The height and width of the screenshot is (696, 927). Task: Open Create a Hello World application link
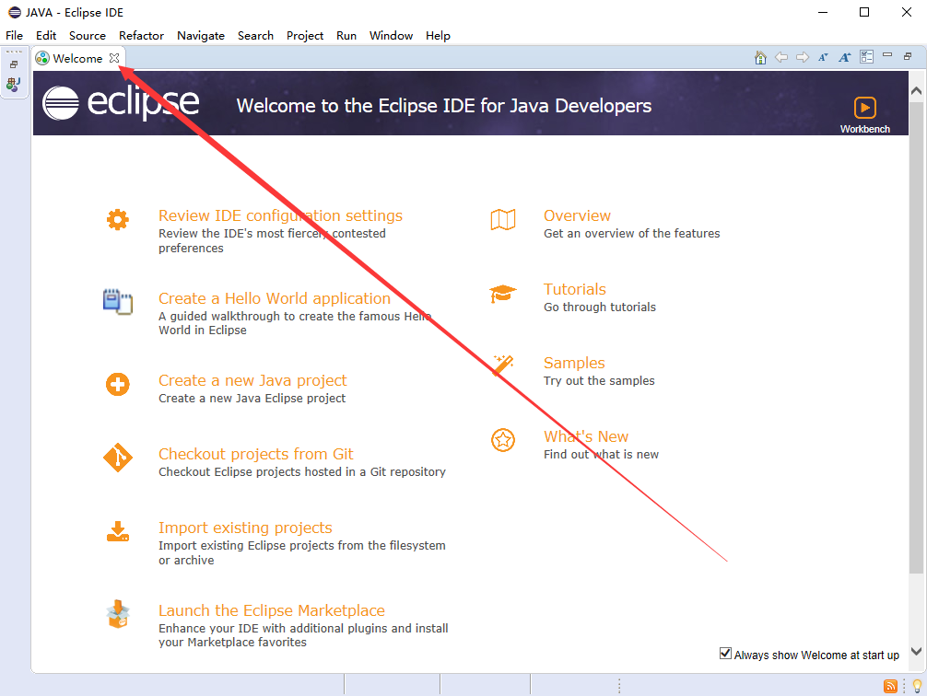(x=275, y=298)
